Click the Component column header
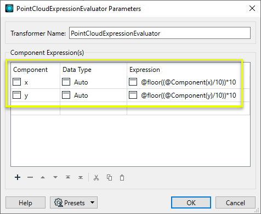 [x=30, y=70]
